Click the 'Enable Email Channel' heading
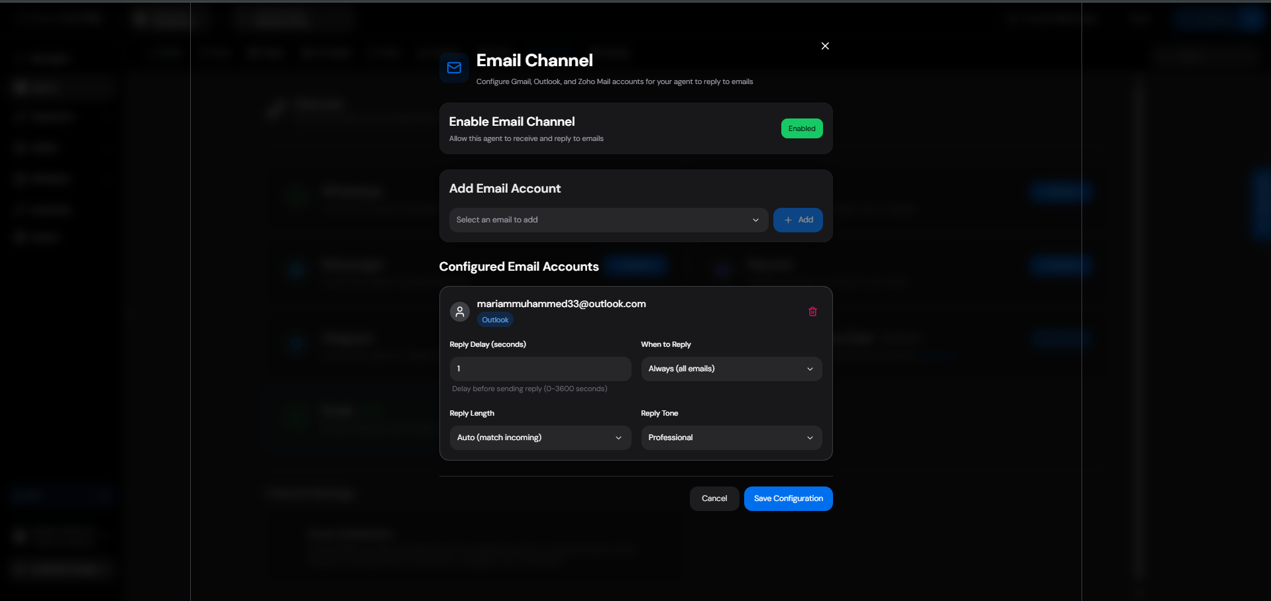Image resolution: width=1271 pixels, height=601 pixels. coord(512,122)
